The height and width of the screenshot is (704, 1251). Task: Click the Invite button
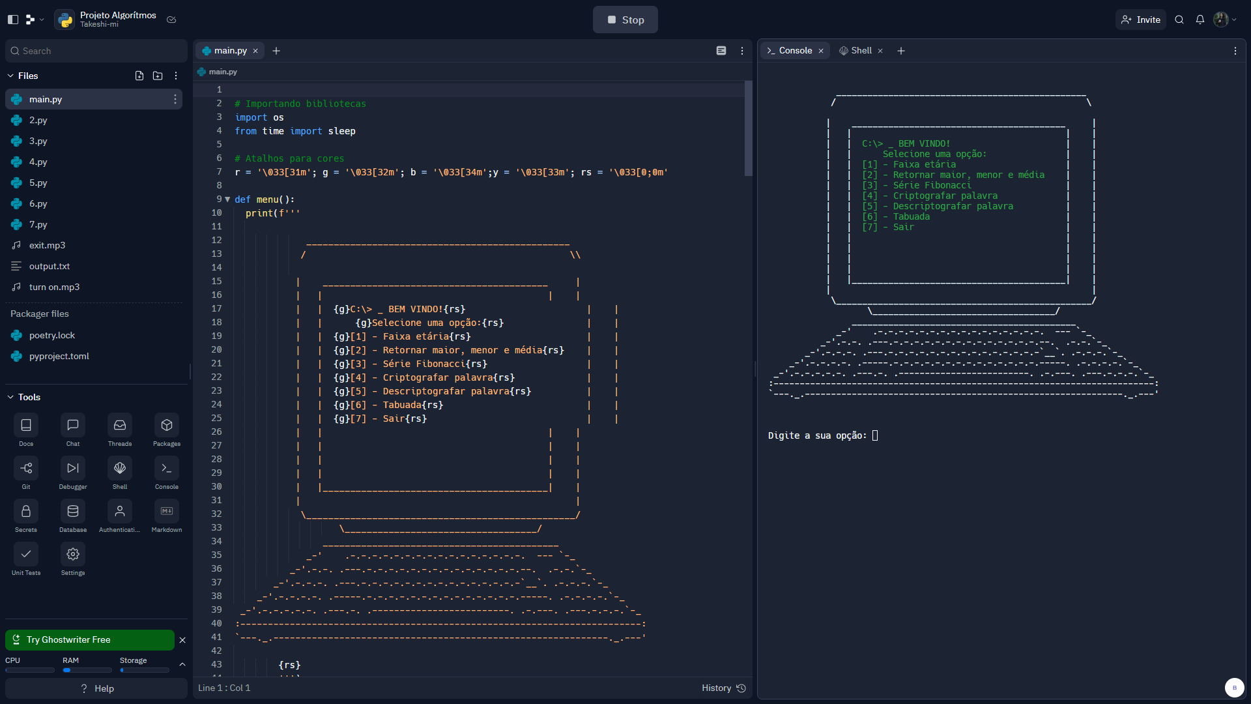pyautogui.click(x=1140, y=20)
